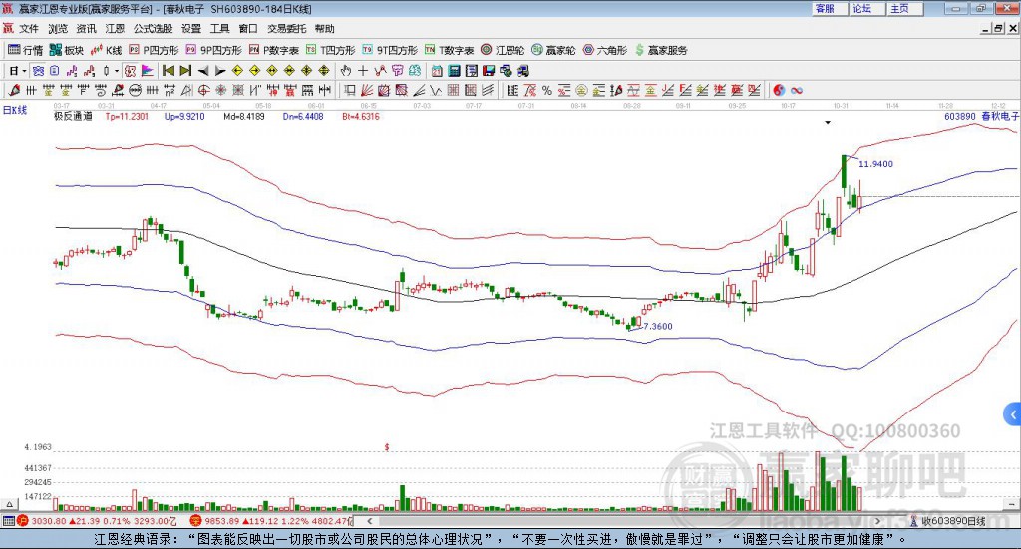Open the calculator icon
Viewport: 1021px width, 549px height.
tap(454, 71)
